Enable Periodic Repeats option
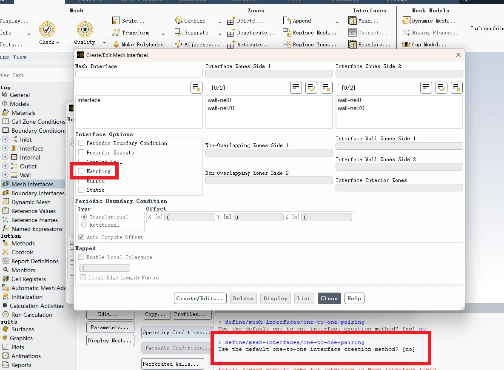The height and width of the screenshot is (370, 504). (81, 152)
